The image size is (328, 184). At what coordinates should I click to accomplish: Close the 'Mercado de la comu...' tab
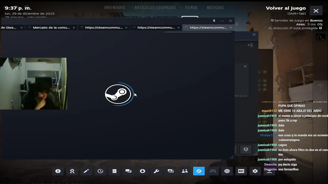[74, 28]
